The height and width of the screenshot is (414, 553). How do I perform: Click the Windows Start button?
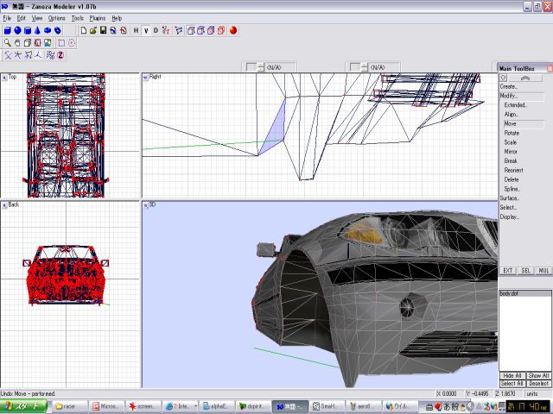tap(23, 405)
